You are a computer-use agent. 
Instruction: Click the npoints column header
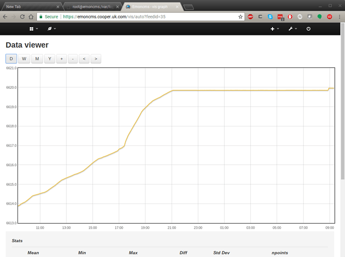(x=280, y=253)
